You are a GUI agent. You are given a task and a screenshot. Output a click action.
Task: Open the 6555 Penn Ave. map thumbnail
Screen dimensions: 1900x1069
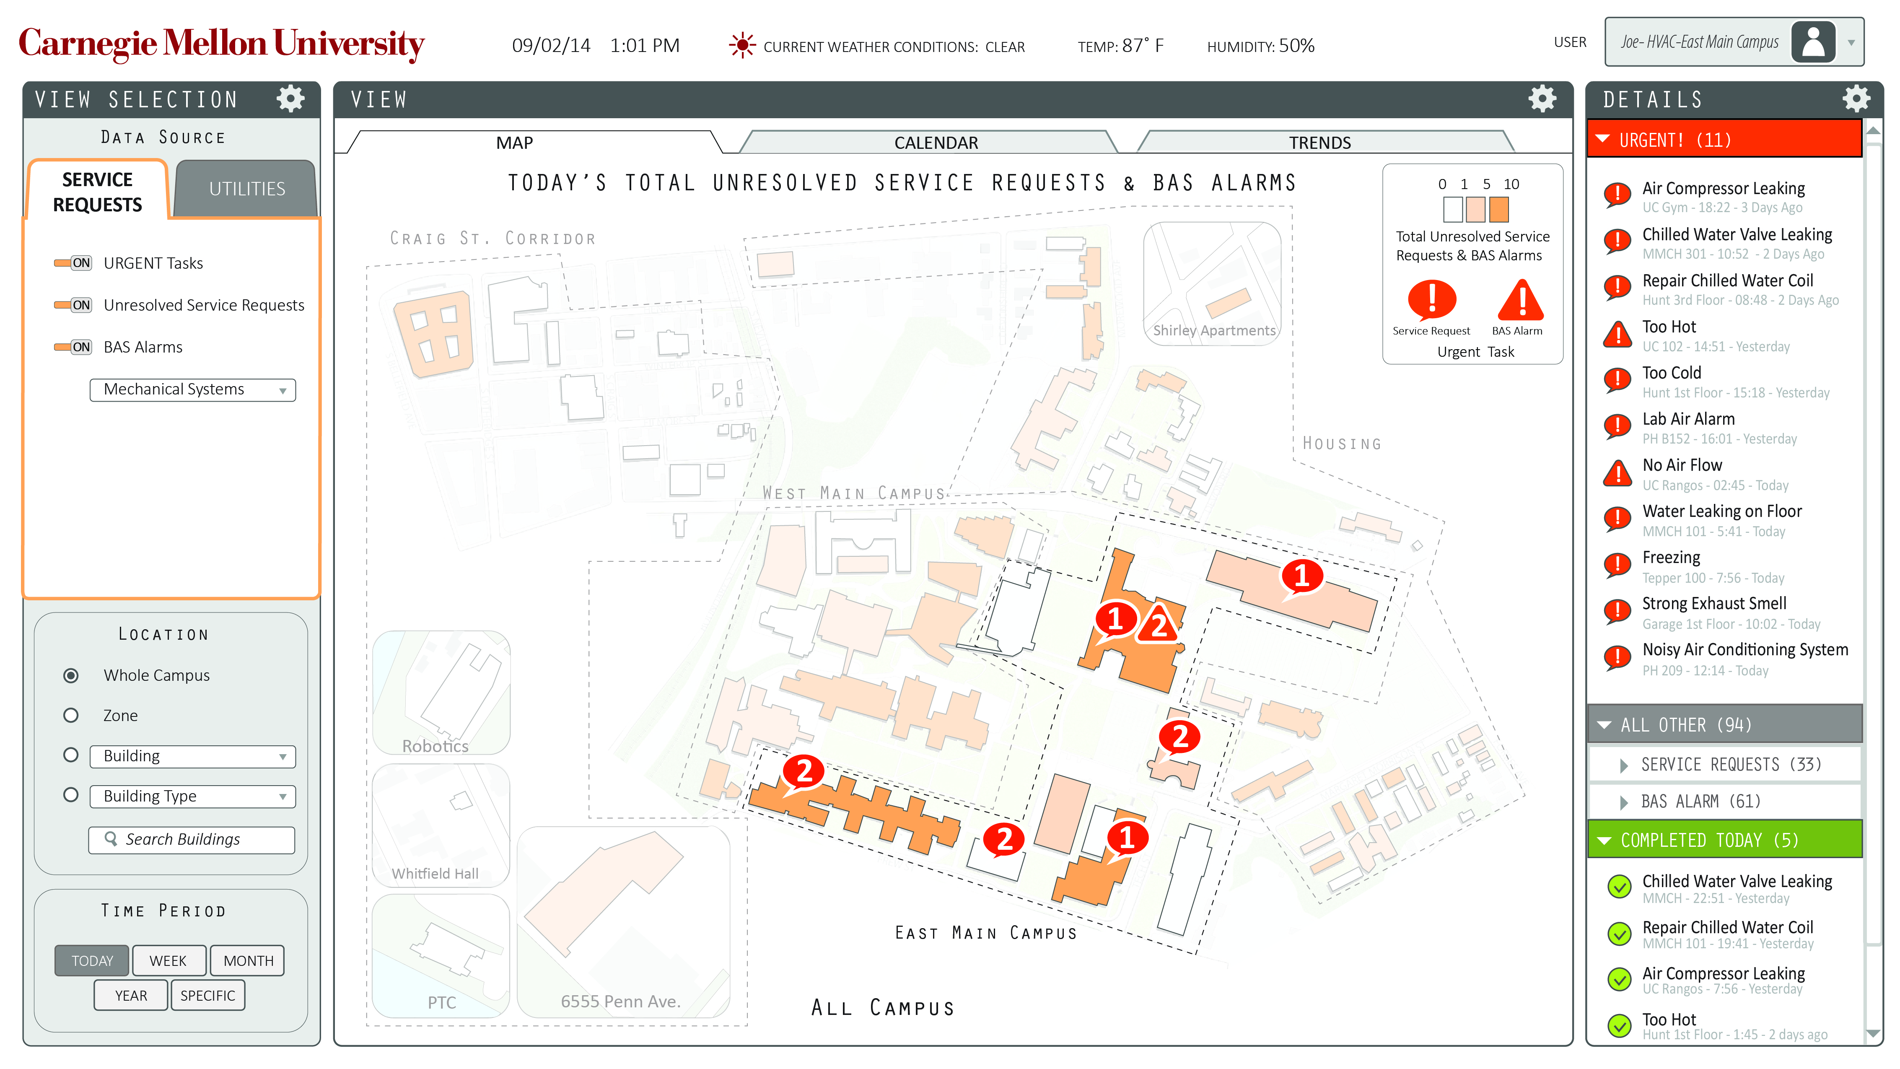click(623, 922)
